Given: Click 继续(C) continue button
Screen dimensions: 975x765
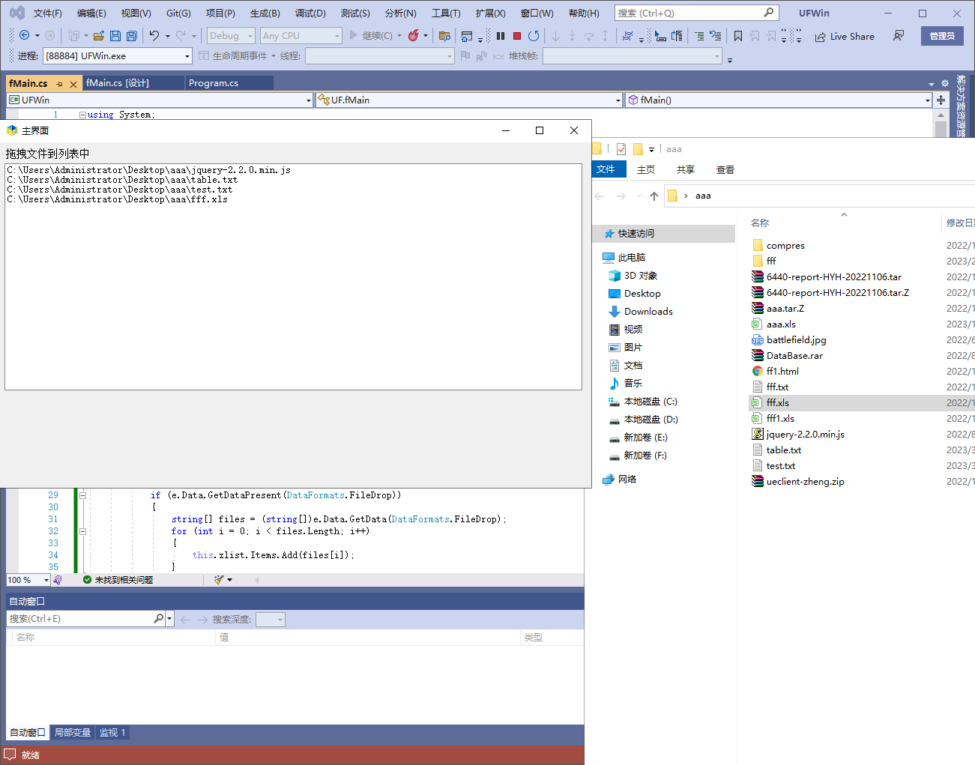Looking at the screenshot, I should click(371, 35).
